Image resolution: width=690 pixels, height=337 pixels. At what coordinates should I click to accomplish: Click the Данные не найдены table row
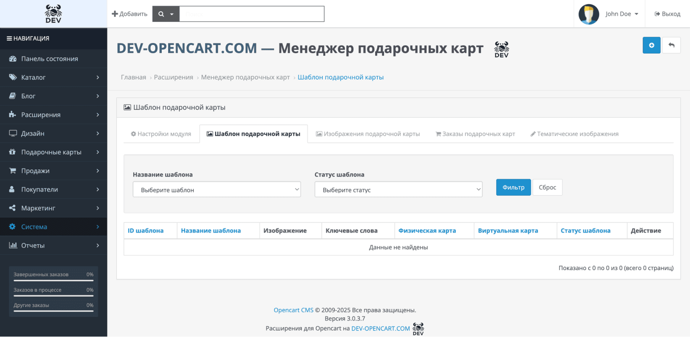click(398, 247)
